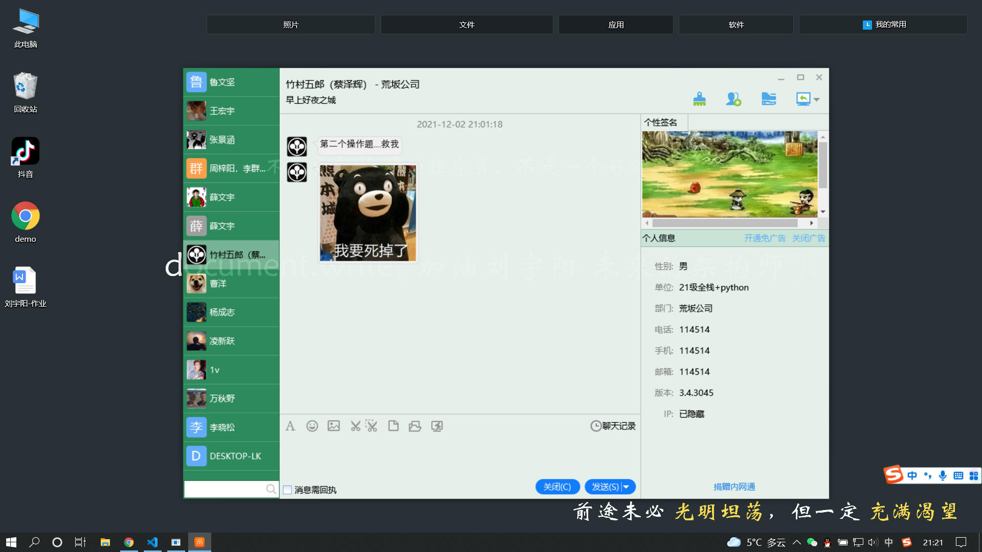Click the VS Code taskbar icon
Image resolution: width=982 pixels, height=552 pixels.
[152, 542]
